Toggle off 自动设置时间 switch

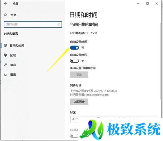tap(74, 48)
